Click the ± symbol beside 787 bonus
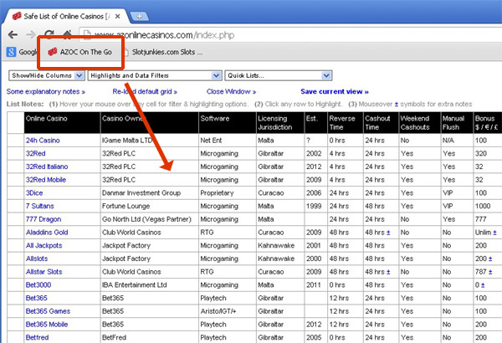This screenshot has width=502, height=343. pos(490,272)
